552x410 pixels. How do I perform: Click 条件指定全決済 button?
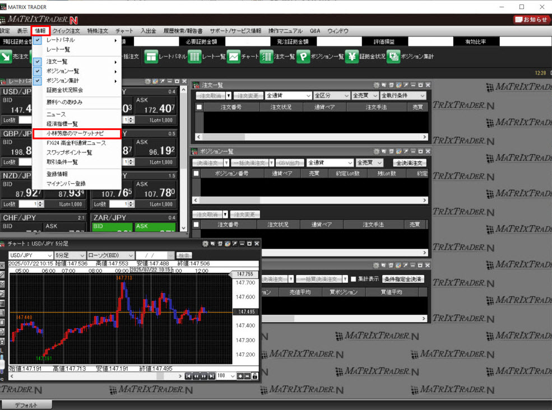[x=403, y=279]
